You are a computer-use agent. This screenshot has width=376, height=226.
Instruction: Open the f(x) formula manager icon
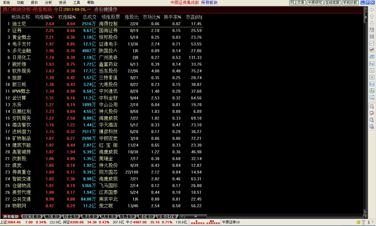[372, 91]
